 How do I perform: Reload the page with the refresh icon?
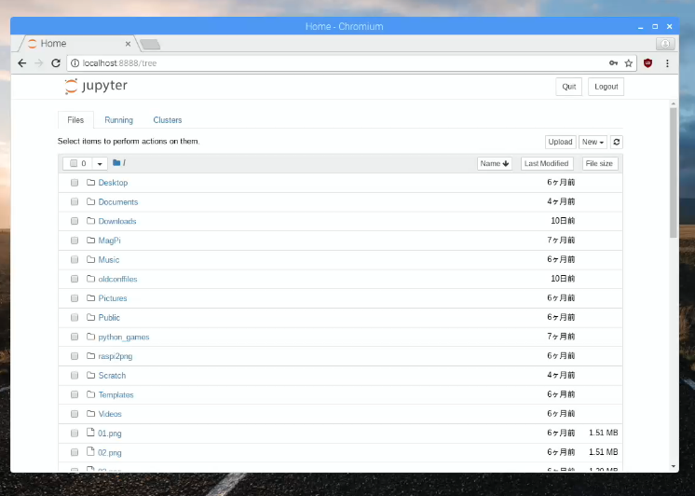[55, 63]
